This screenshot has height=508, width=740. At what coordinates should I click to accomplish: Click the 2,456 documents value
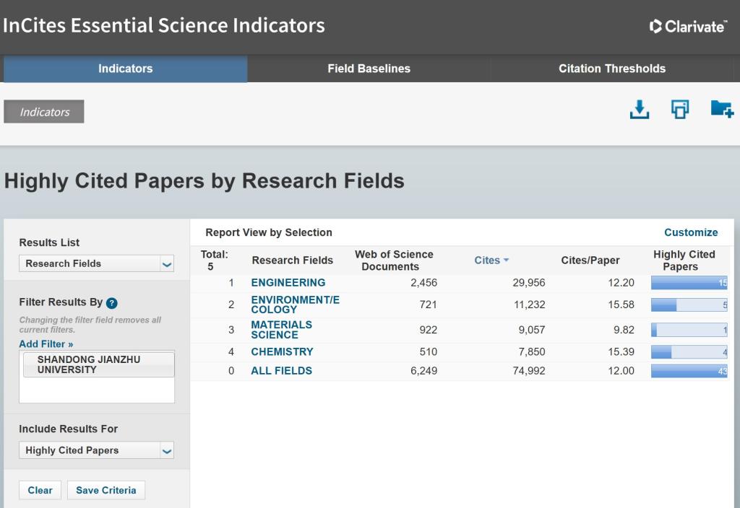tap(423, 283)
